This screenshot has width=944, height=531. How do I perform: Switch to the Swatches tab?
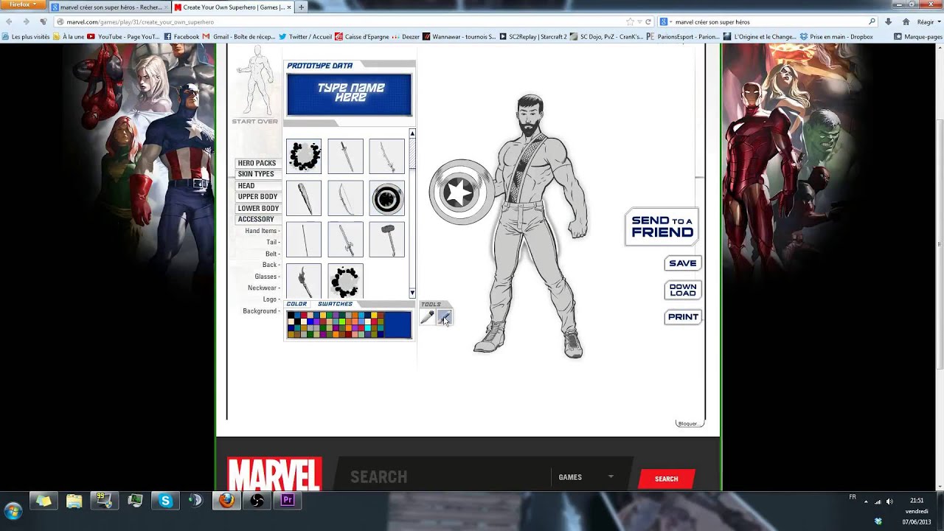click(x=335, y=304)
